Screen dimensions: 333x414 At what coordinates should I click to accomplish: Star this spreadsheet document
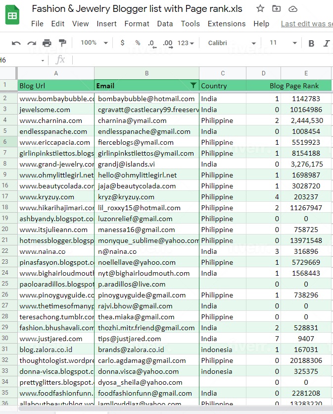click(x=260, y=8)
